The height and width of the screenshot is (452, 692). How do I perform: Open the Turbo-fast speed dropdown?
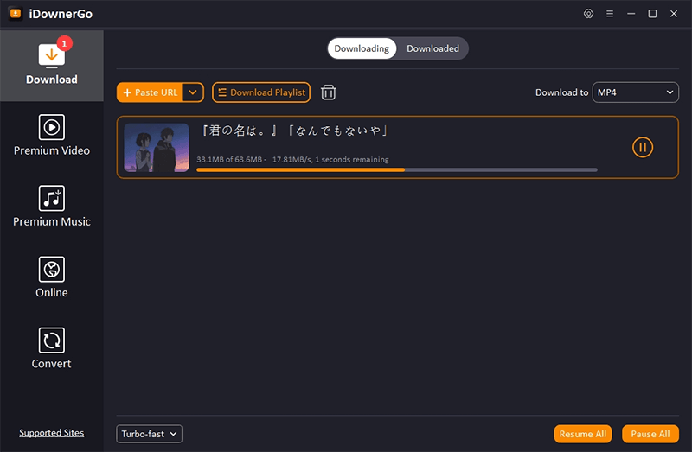[x=150, y=434]
